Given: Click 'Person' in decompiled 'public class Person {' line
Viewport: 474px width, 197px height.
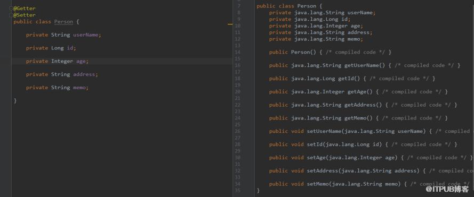Looking at the screenshot, I should coord(307,6).
